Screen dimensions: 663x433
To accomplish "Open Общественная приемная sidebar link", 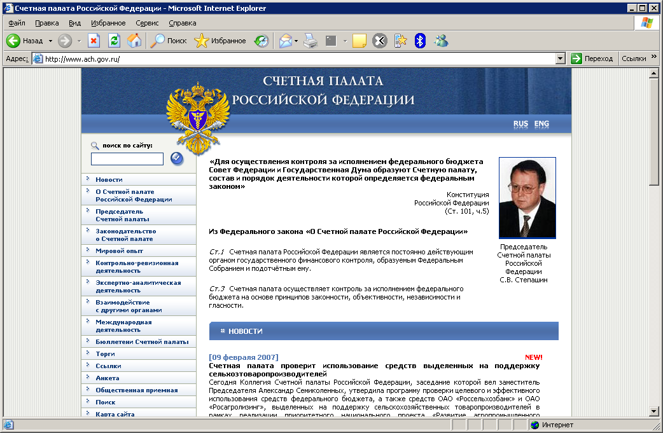I will tap(137, 390).
